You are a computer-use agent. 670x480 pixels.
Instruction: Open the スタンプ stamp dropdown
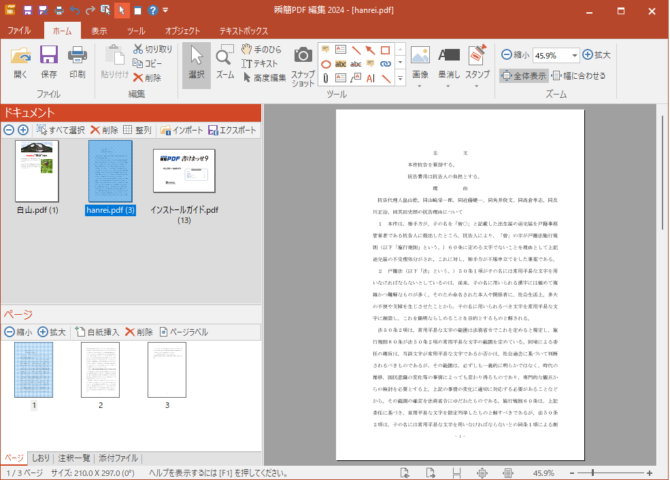click(x=476, y=86)
